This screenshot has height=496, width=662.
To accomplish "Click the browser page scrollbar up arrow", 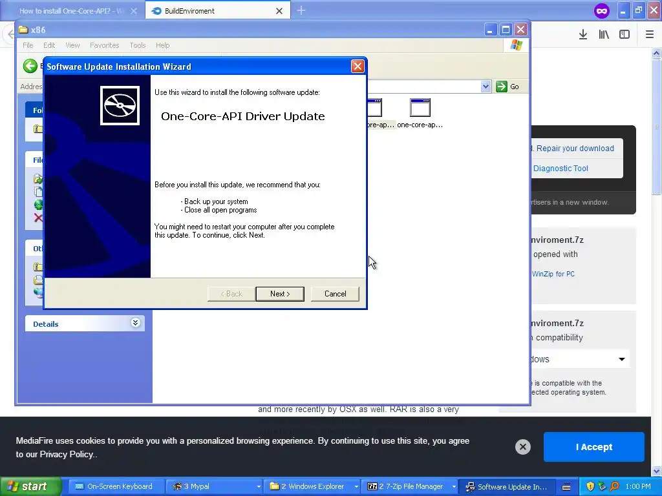I will click(x=656, y=53).
